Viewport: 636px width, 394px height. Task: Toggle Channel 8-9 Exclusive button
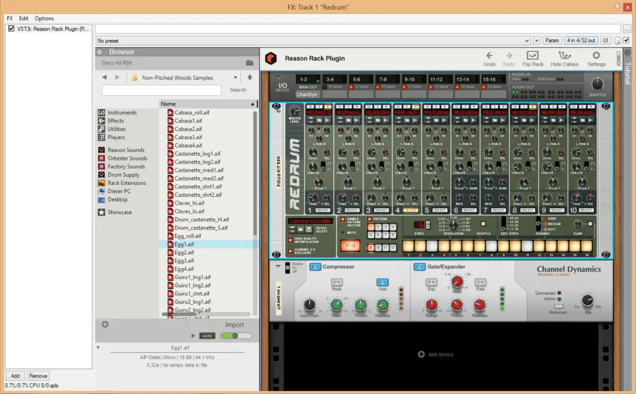290,250
